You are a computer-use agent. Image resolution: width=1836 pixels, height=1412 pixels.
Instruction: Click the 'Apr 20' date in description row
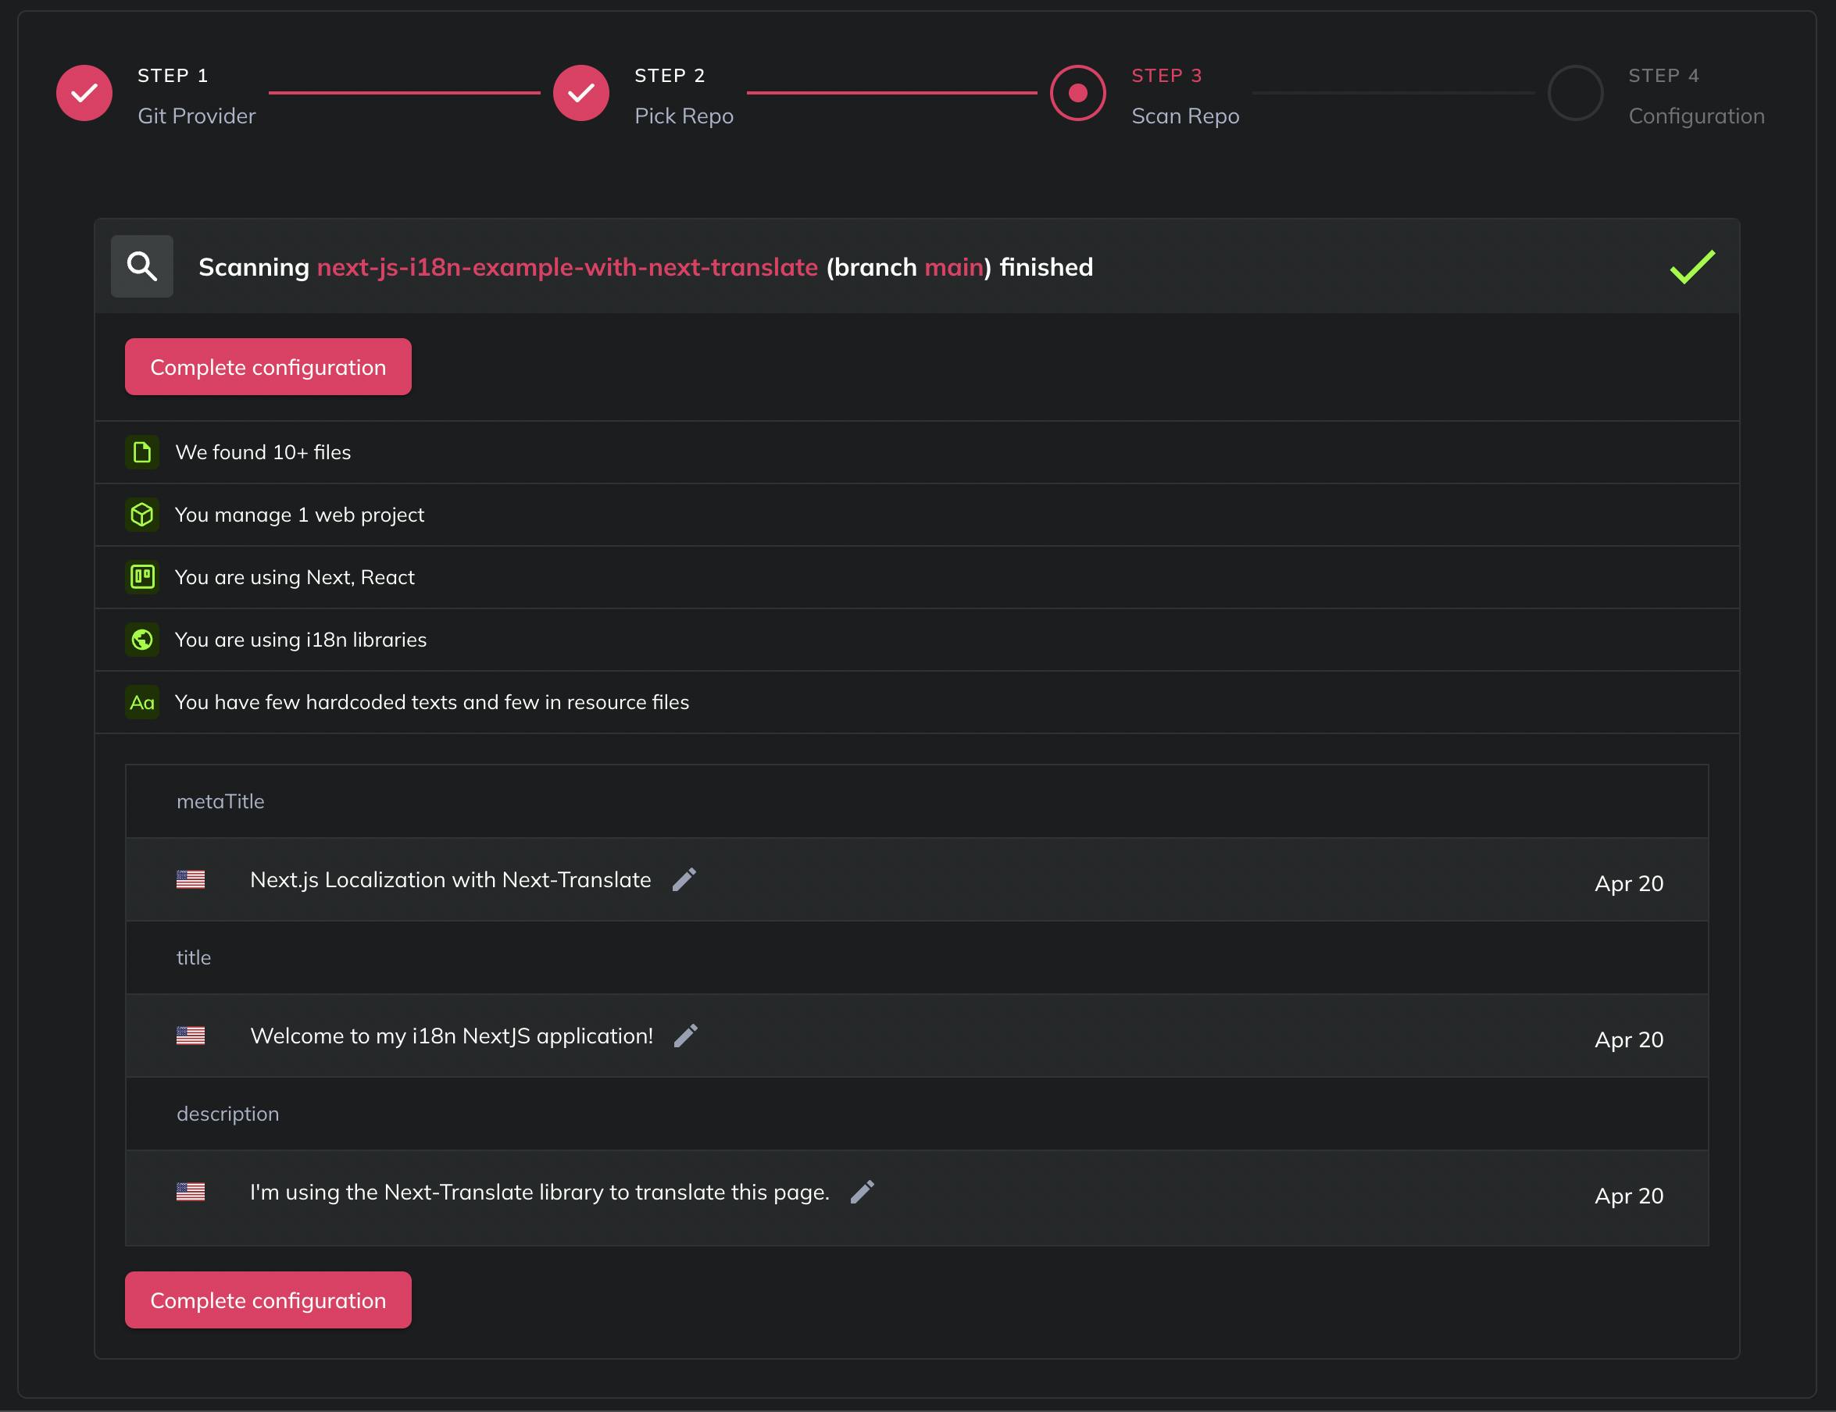[x=1629, y=1196]
